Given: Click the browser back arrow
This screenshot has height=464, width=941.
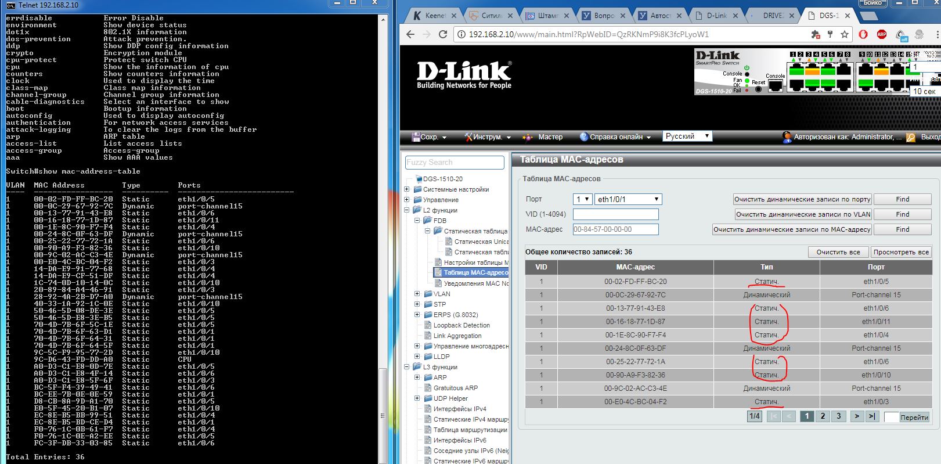Looking at the screenshot, I should [x=410, y=34].
